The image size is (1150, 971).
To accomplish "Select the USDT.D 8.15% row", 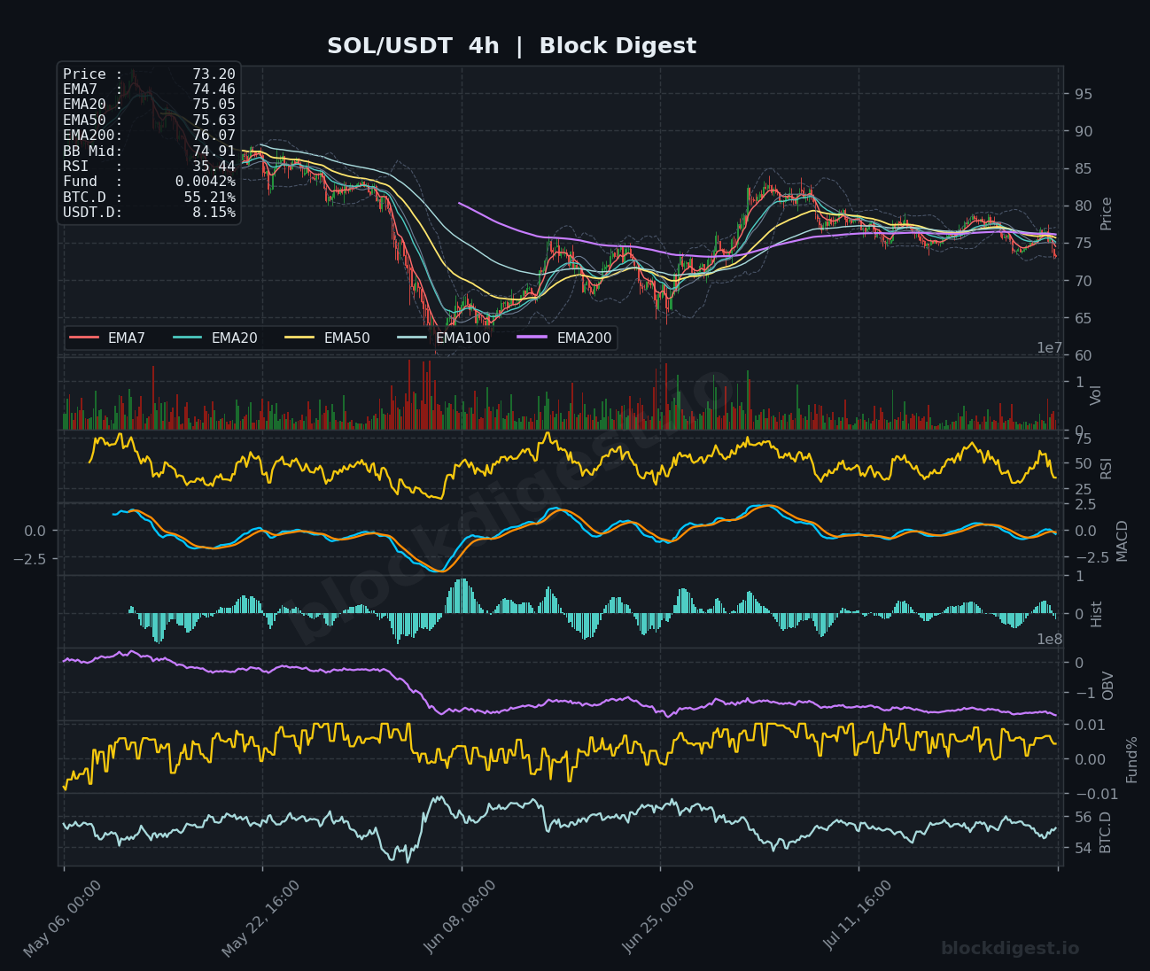I will pyautogui.click(x=149, y=213).
